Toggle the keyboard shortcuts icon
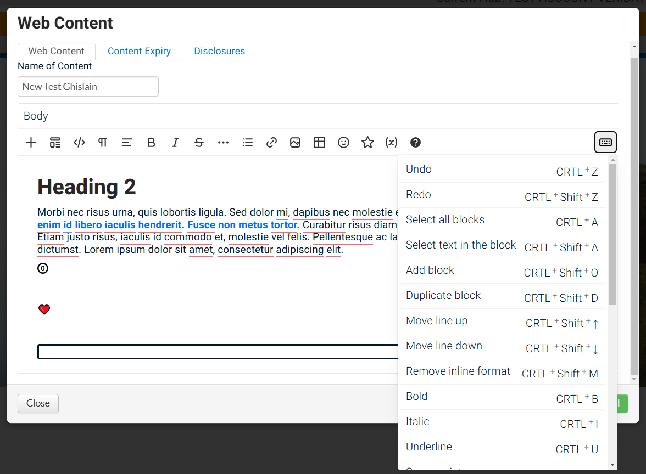Screen dimensions: 646x474 (605, 143)
